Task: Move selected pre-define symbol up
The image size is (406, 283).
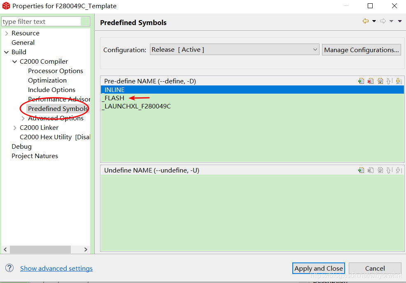Action: click(390, 81)
